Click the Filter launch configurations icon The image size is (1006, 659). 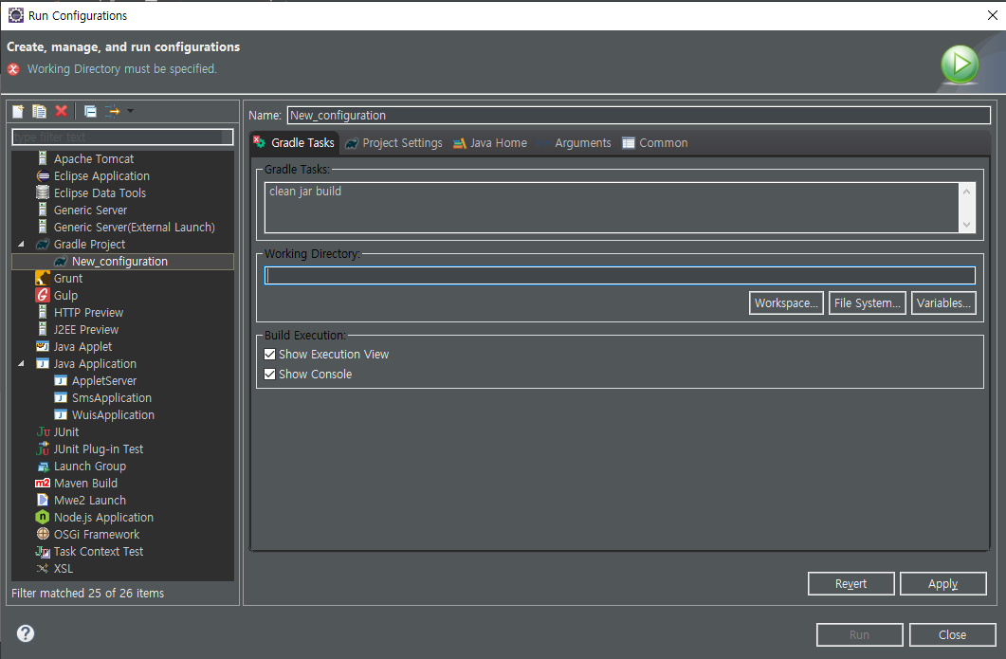pyautogui.click(x=112, y=112)
